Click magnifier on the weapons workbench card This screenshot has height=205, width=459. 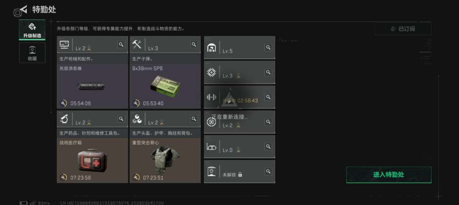click(x=121, y=45)
